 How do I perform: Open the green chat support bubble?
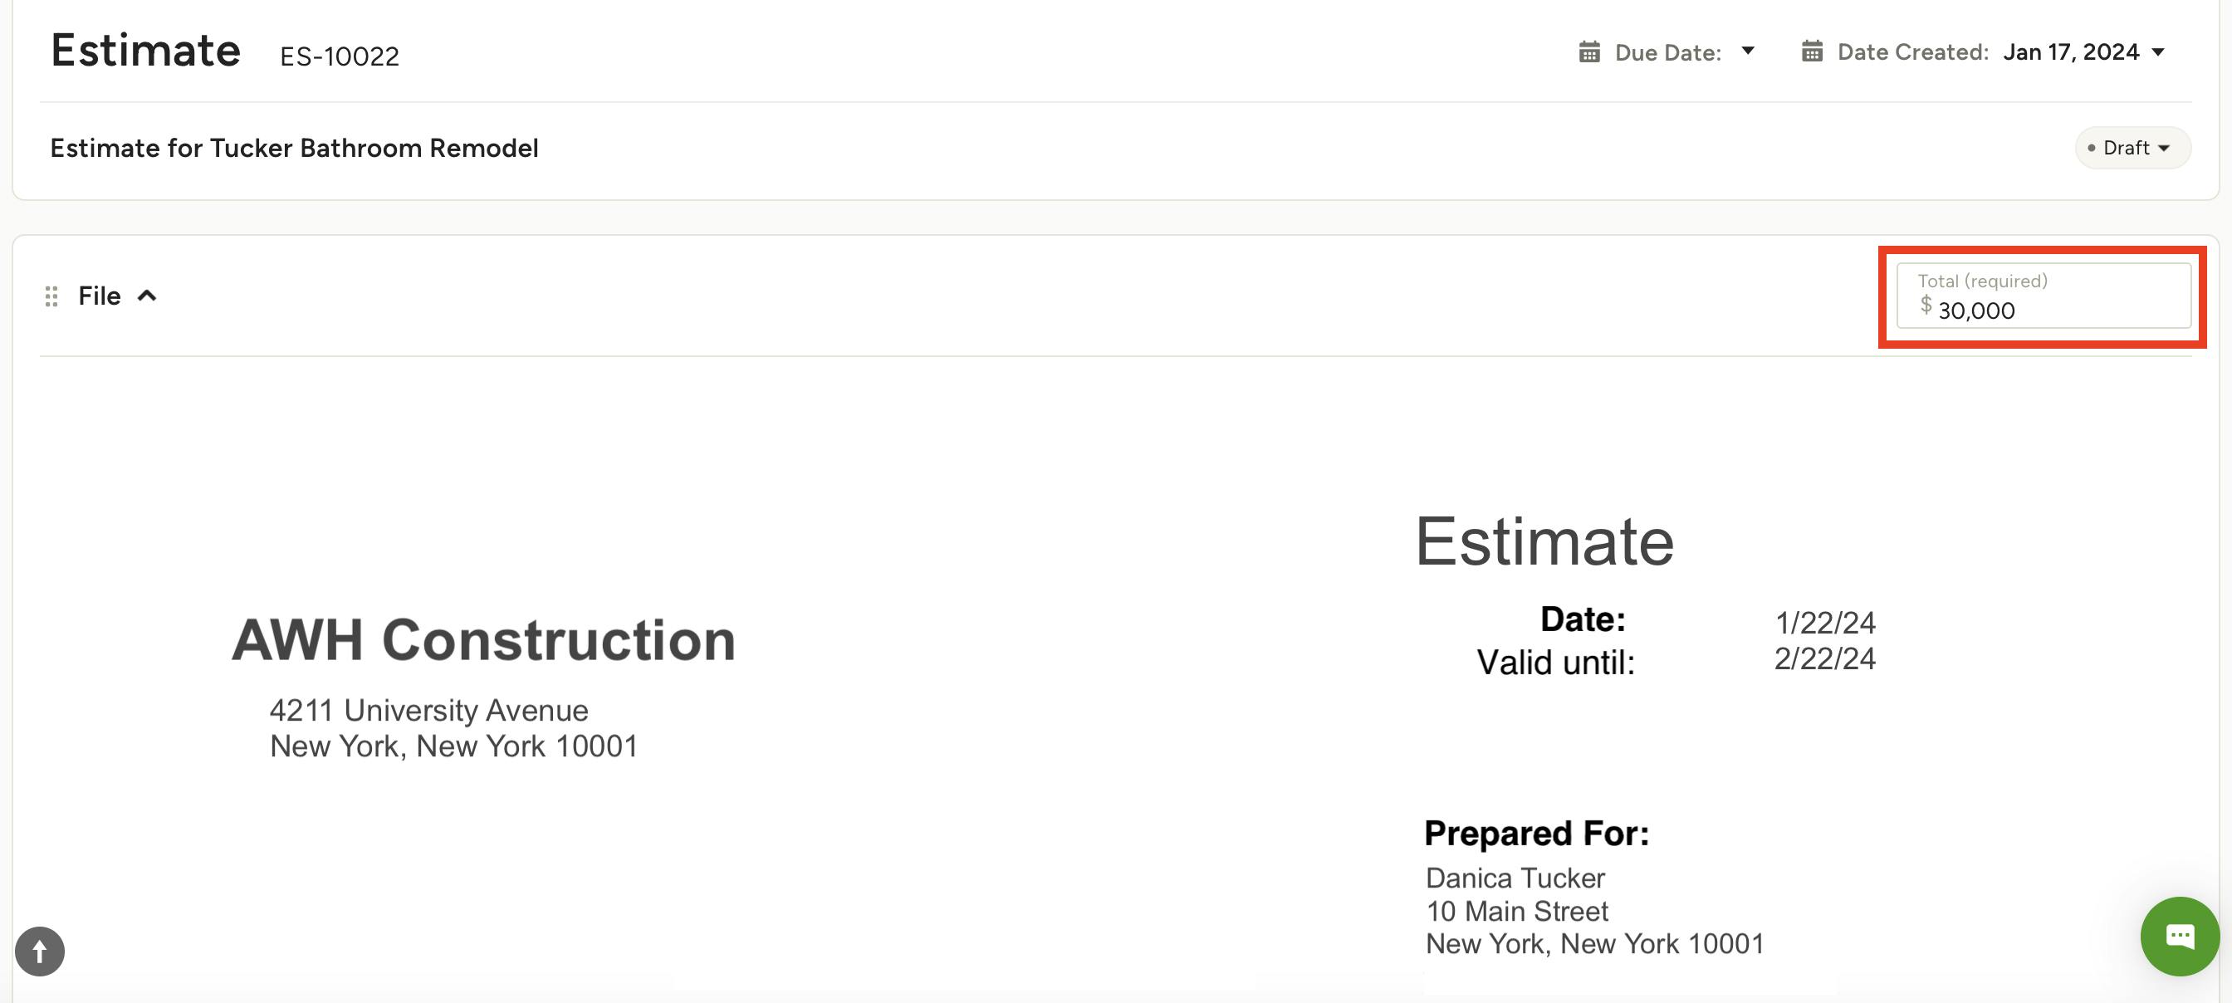[2179, 936]
